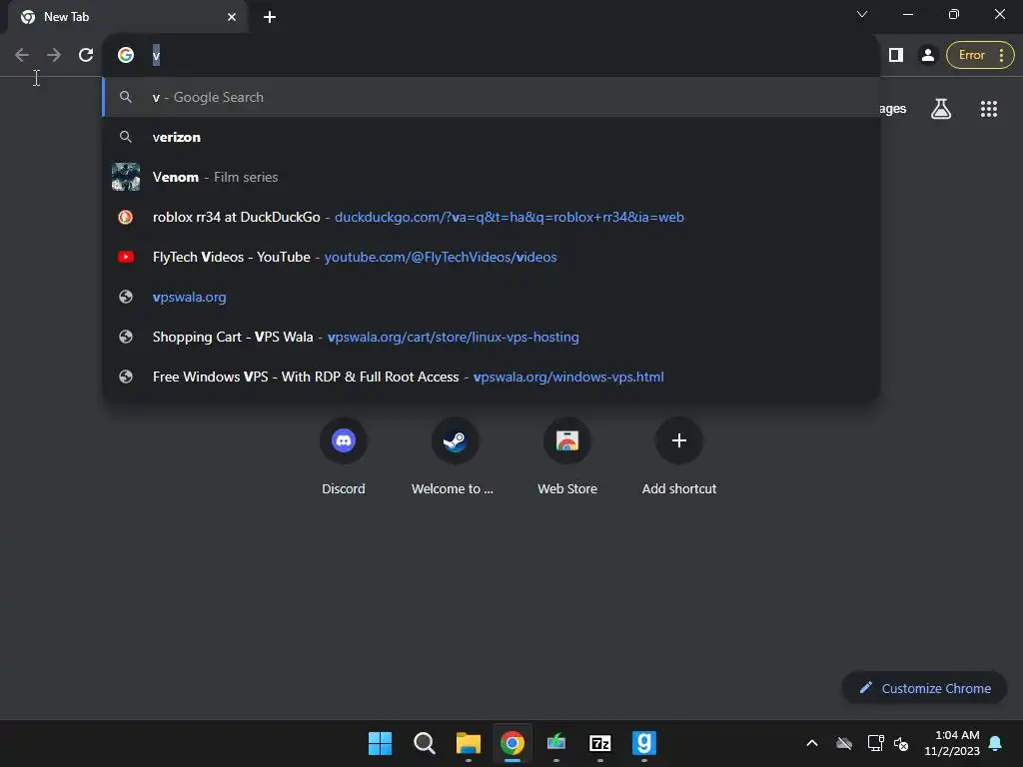Reload the page with the refresh icon

coord(86,56)
